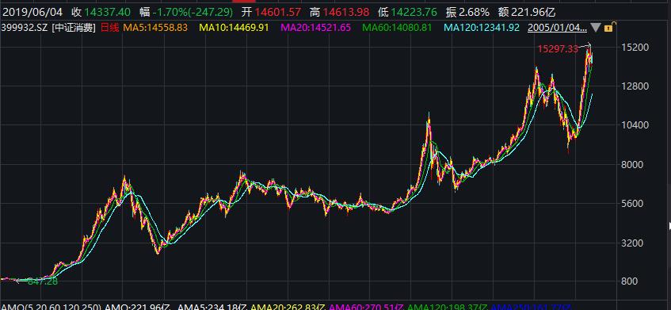The width and height of the screenshot is (671, 310).
Task: Click the 399932.SZ ticker code
Action: 25,28
